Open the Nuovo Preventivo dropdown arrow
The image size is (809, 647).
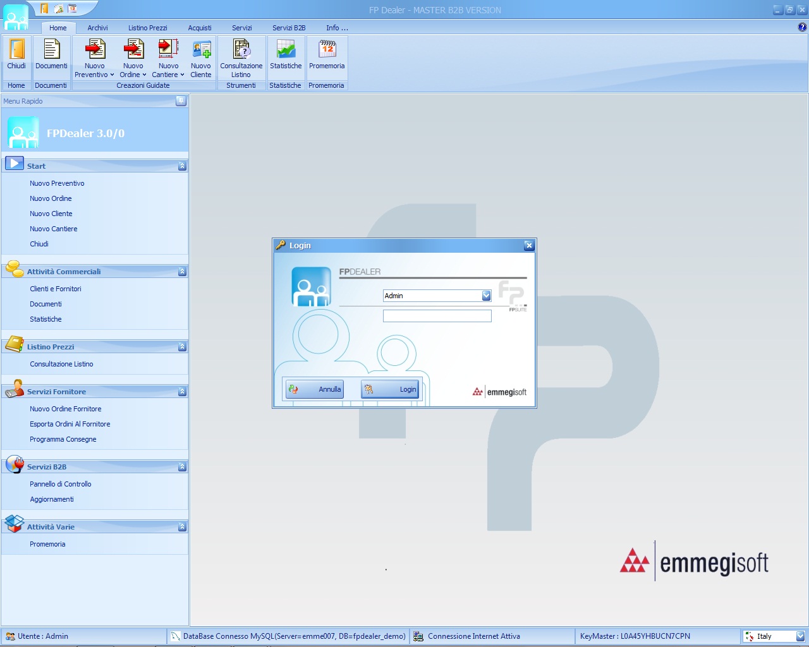pyautogui.click(x=112, y=75)
